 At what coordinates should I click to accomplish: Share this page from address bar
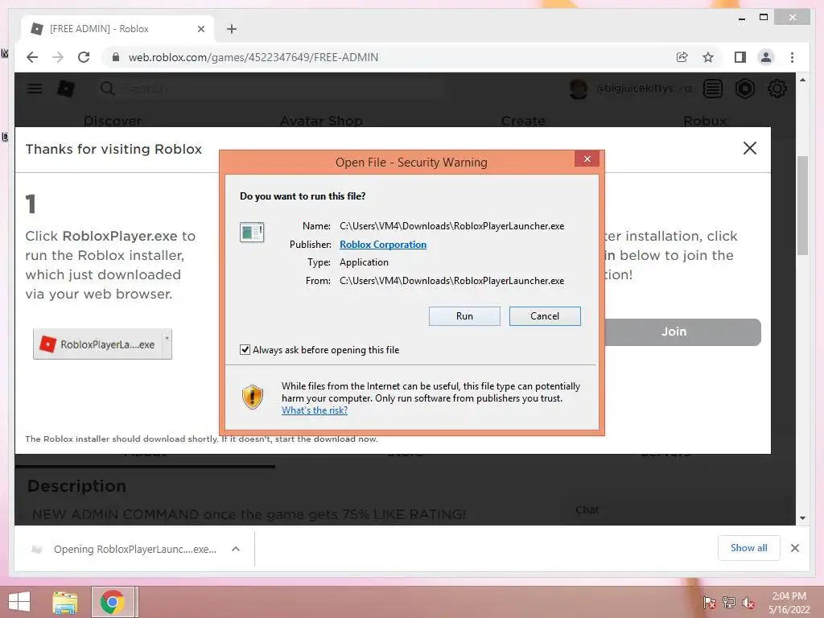682,57
